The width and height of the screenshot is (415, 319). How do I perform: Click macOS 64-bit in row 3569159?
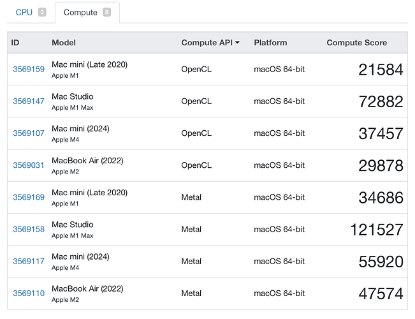click(279, 69)
